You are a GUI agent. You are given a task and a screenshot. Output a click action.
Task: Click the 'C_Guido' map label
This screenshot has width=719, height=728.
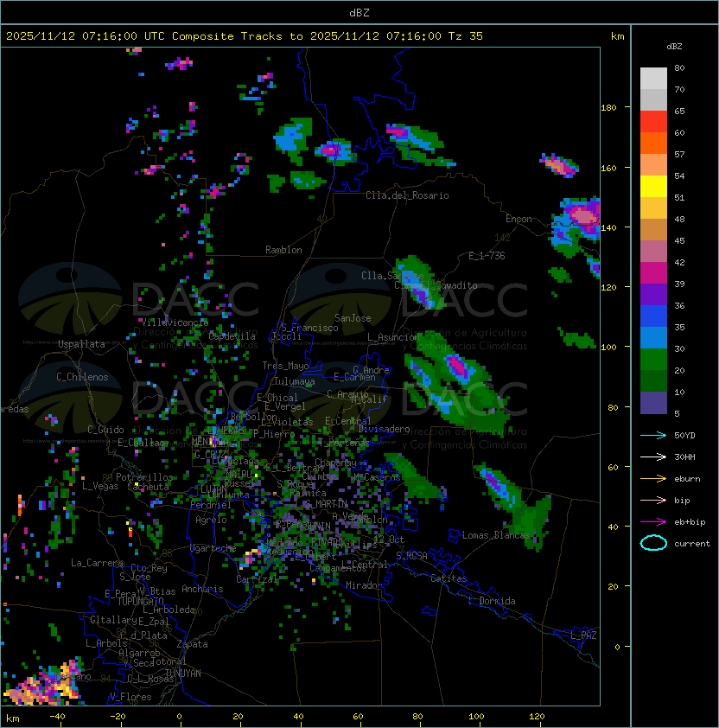105,430
